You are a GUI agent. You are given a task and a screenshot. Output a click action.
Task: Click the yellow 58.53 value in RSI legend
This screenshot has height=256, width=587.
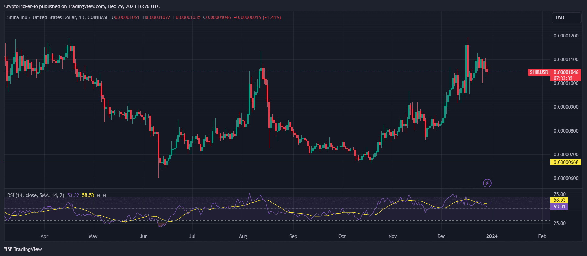(88, 195)
